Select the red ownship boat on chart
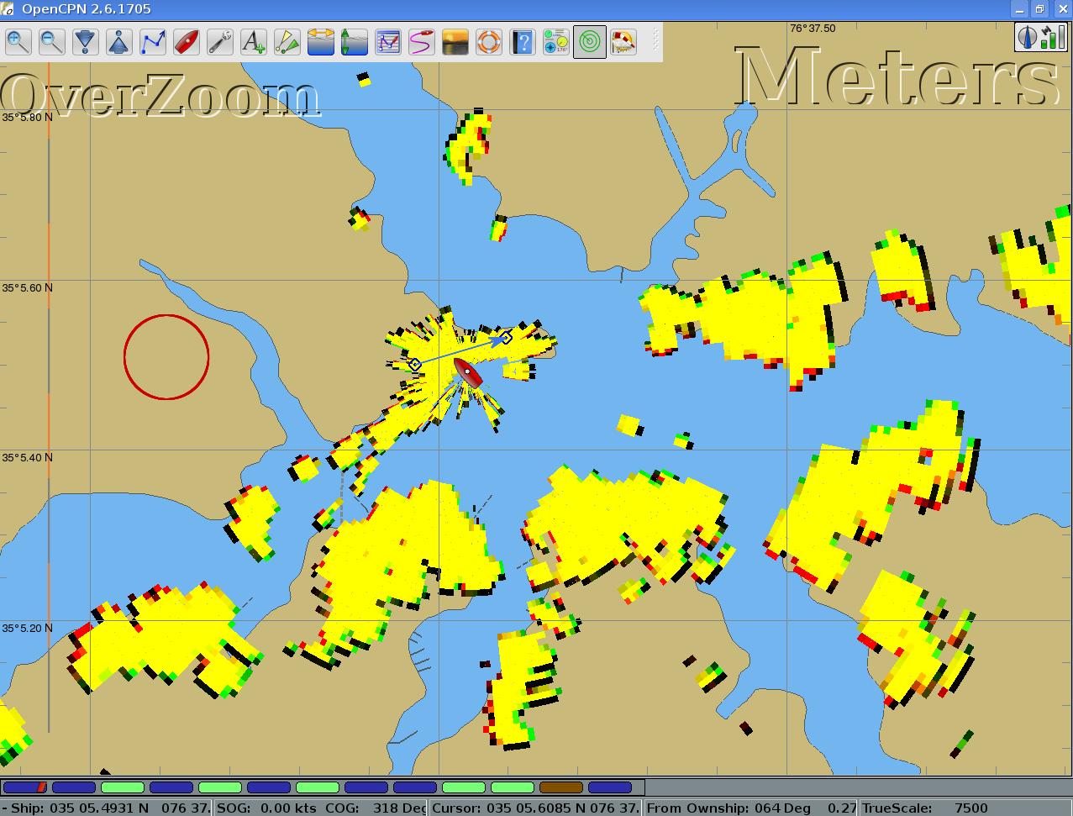The image size is (1073, 816). [468, 372]
